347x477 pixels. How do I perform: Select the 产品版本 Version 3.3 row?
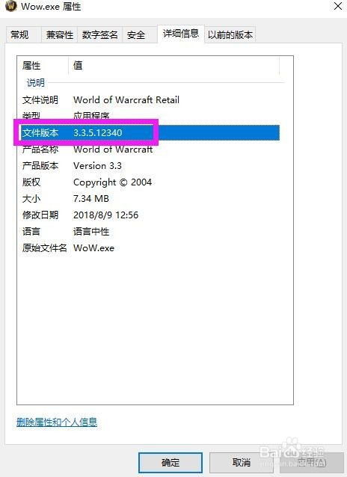click(150, 165)
